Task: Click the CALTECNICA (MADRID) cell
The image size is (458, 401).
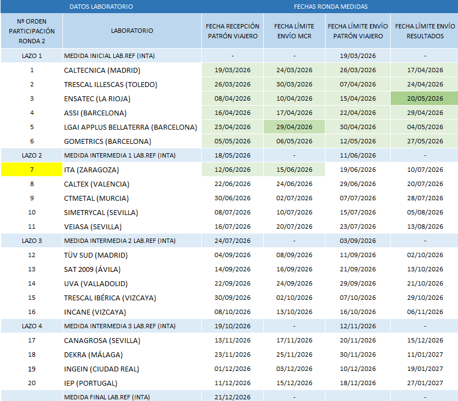Action: tap(132, 70)
